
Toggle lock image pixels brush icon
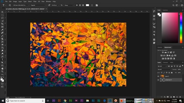[164, 73]
